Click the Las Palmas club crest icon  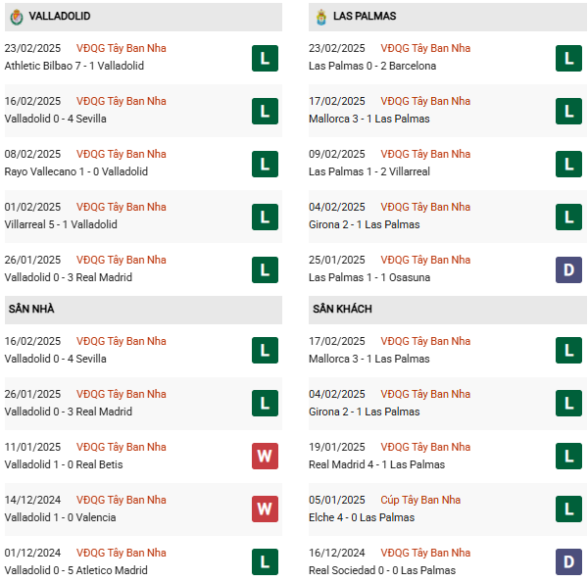tap(319, 17)
